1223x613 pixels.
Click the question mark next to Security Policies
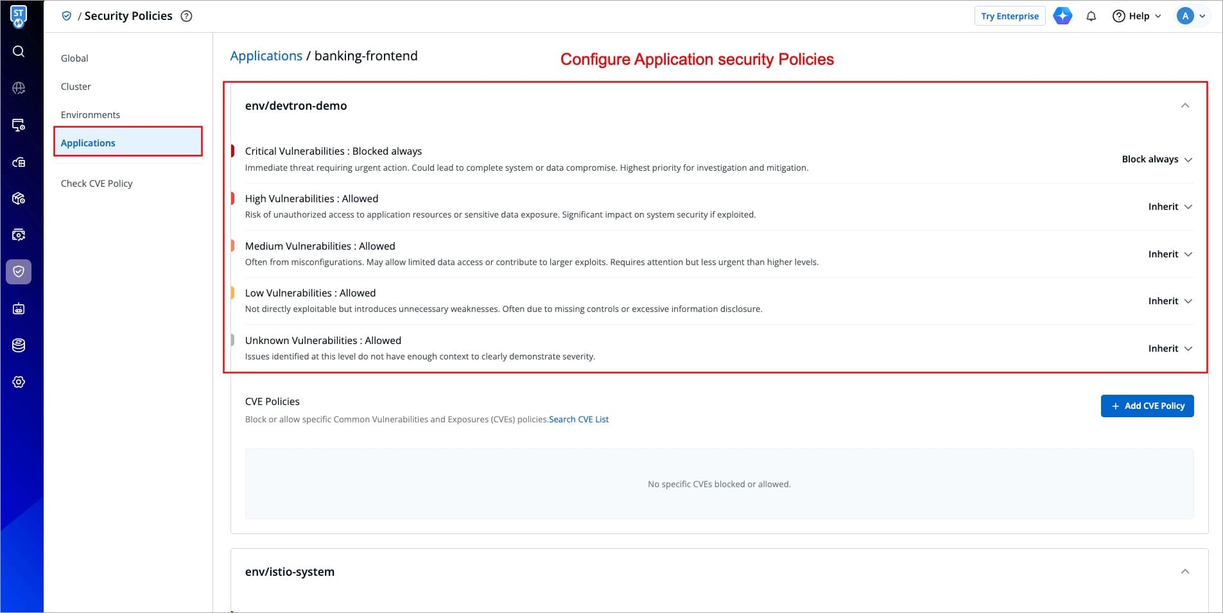pos(186,16)
